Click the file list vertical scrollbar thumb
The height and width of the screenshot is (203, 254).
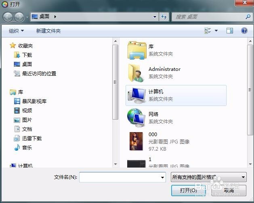pyautogui.click(x=250, y=90)
